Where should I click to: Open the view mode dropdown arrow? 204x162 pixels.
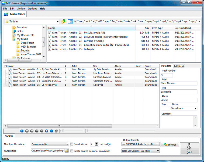(x=75, y=22)
